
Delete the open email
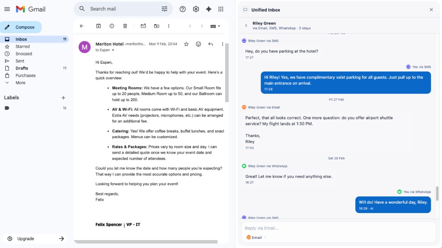point(125,26)
